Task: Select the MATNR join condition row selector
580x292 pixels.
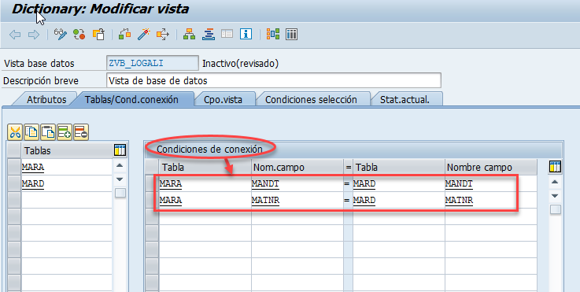Action: pos(152,200)
